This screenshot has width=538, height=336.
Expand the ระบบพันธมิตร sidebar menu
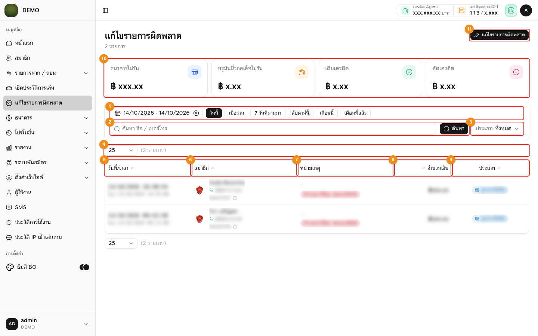point(47,162)
